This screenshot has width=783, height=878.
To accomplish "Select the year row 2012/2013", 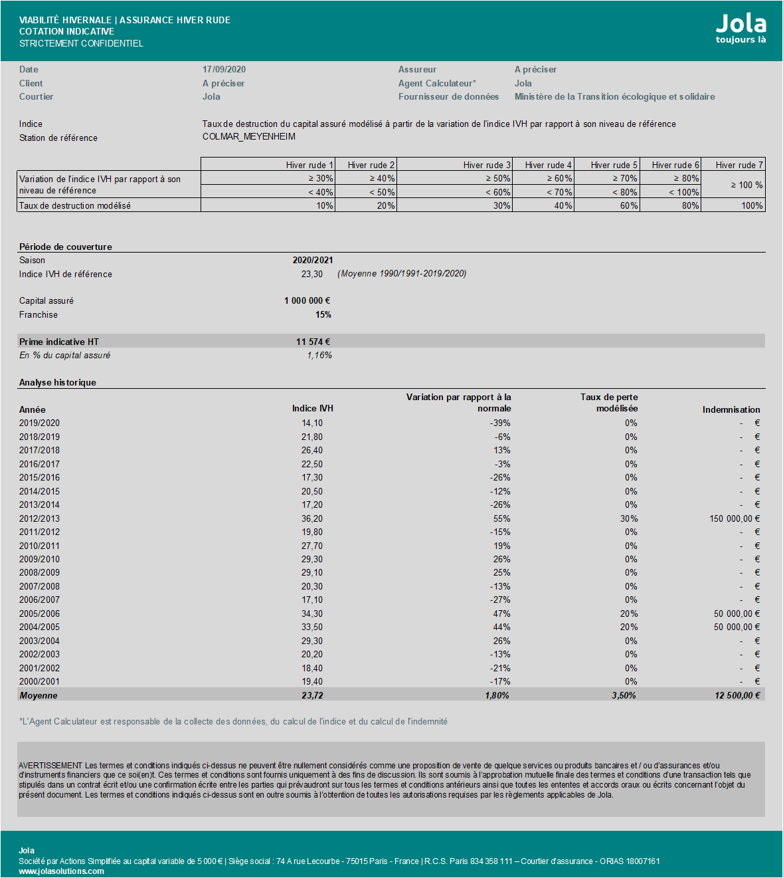I will click(x=391, y=518).
